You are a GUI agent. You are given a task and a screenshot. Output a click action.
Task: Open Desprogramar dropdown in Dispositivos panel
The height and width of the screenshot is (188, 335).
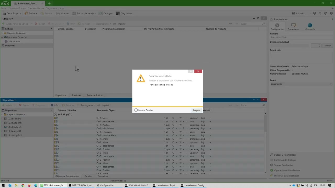point(88,105)
